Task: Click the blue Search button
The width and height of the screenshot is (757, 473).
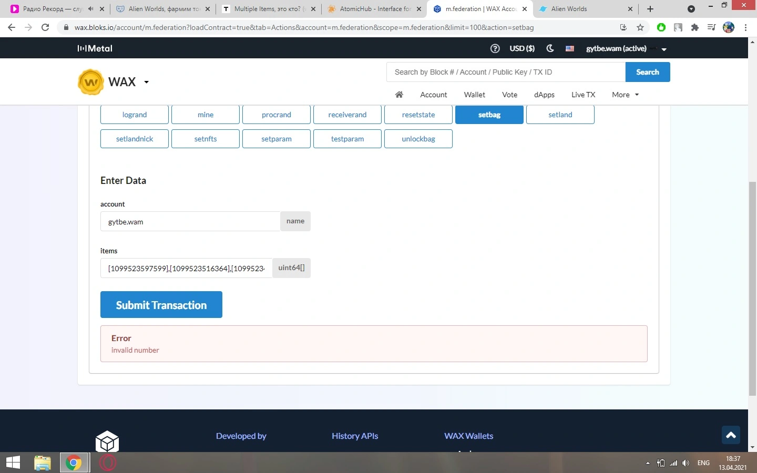Action: (648, 72)
